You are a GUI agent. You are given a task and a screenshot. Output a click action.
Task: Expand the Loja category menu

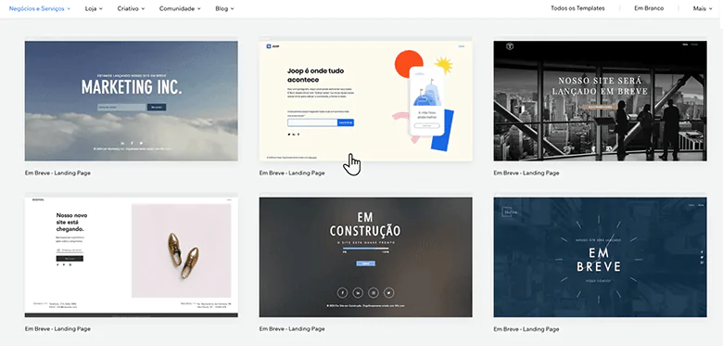point(94,8)
